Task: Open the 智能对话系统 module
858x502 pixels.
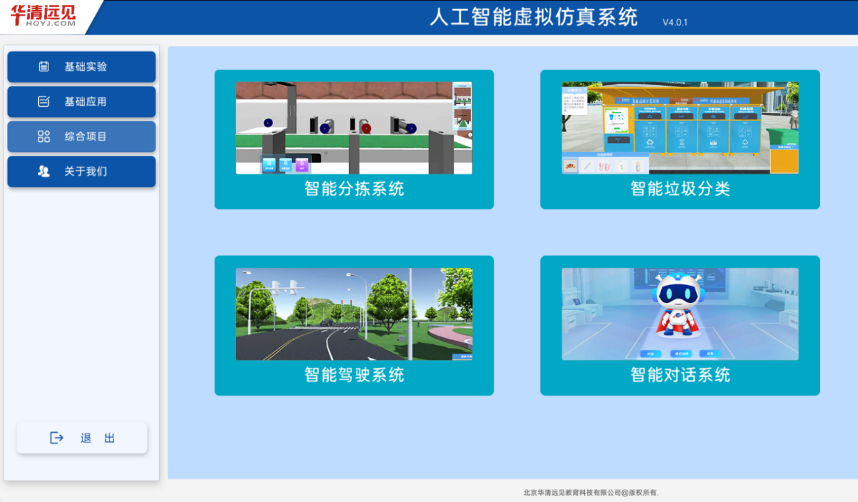Action: [680, 313]
